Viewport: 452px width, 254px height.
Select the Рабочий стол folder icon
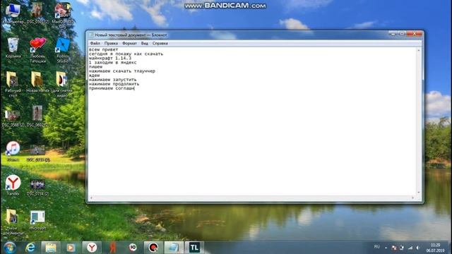click(x=13, y=84)
